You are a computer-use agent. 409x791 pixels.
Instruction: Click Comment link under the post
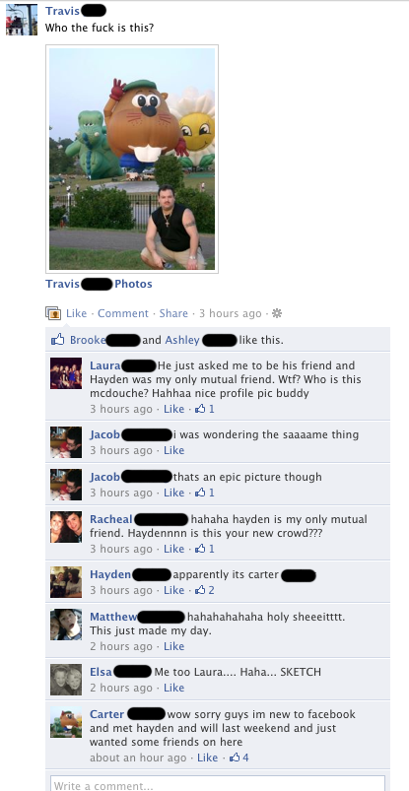pyautogui.click(x=123, y=313)
